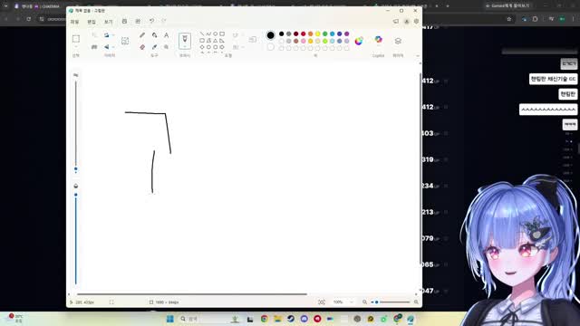
Task: Click the brush size vertical slider
Action: 76,126
